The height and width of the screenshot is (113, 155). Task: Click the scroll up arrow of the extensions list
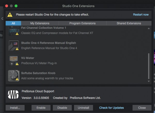click(149, 28)
